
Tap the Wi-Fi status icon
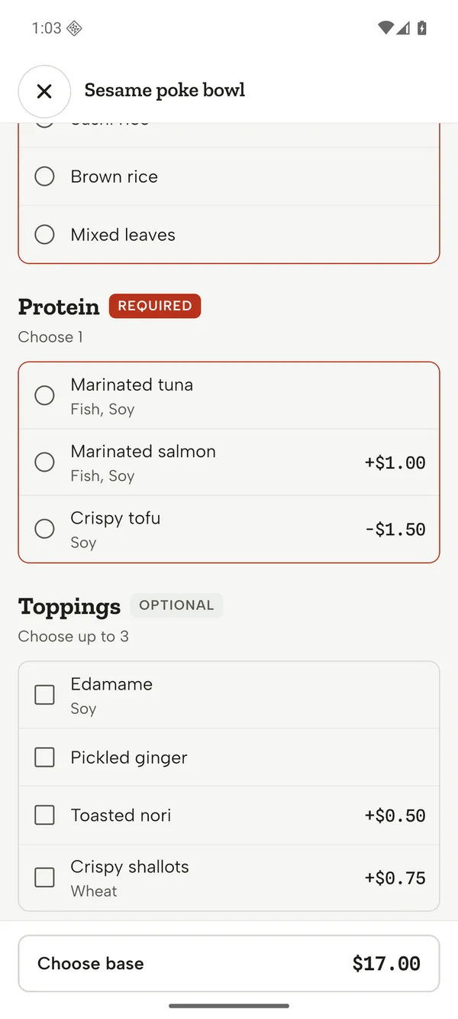coord(385,28)
